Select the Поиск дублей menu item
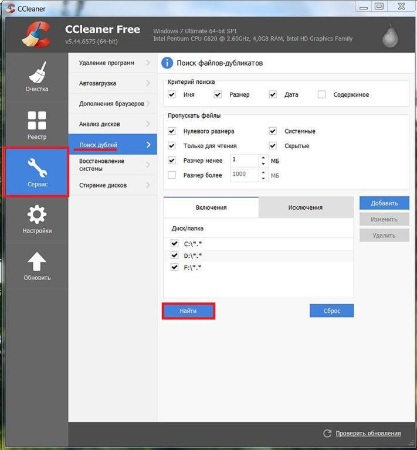The image size is (417, 450). 113,144
